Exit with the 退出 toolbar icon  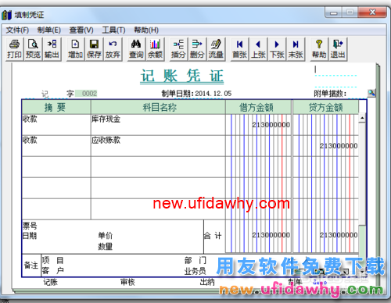[338, 49]
